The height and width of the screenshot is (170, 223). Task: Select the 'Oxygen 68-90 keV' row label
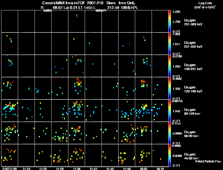[x=192, y=134]
